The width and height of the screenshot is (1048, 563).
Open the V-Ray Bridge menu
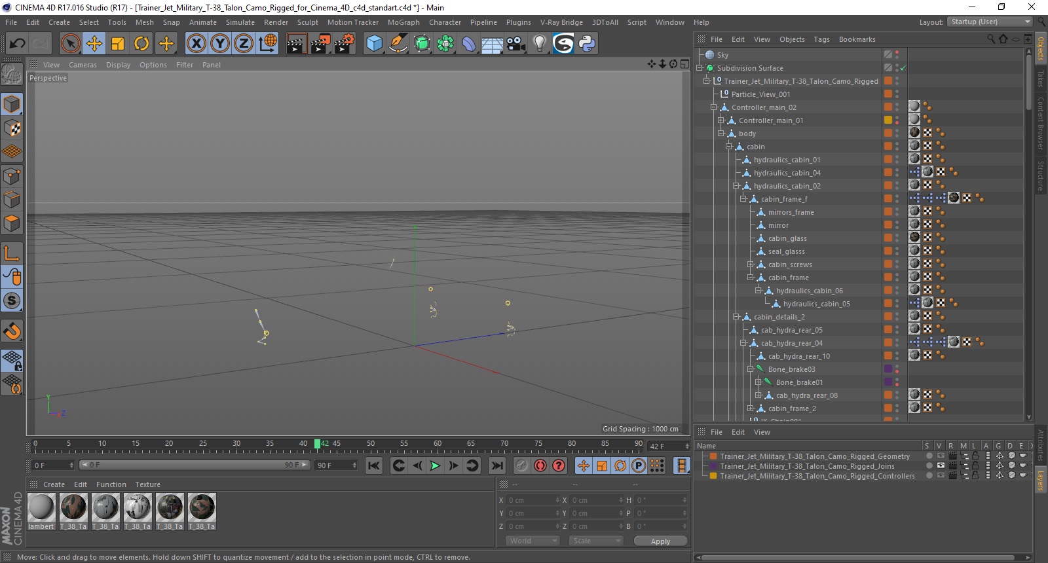561,22
